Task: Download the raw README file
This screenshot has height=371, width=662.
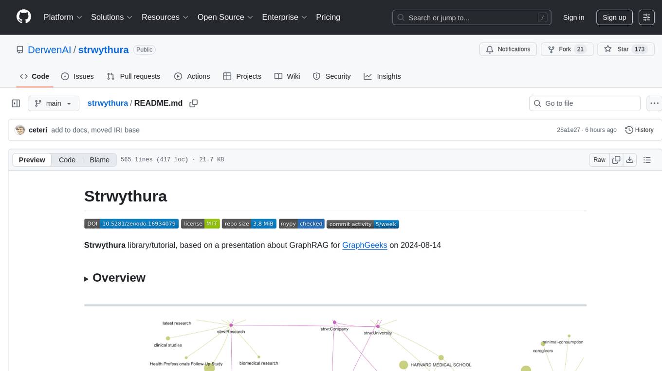Action: (x=629, y=160)
